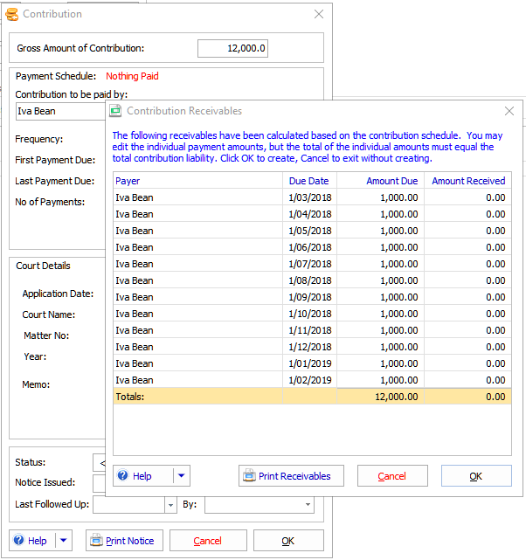
Task: Click the Gross Amount of Contribution field
Action: (232, 49)
